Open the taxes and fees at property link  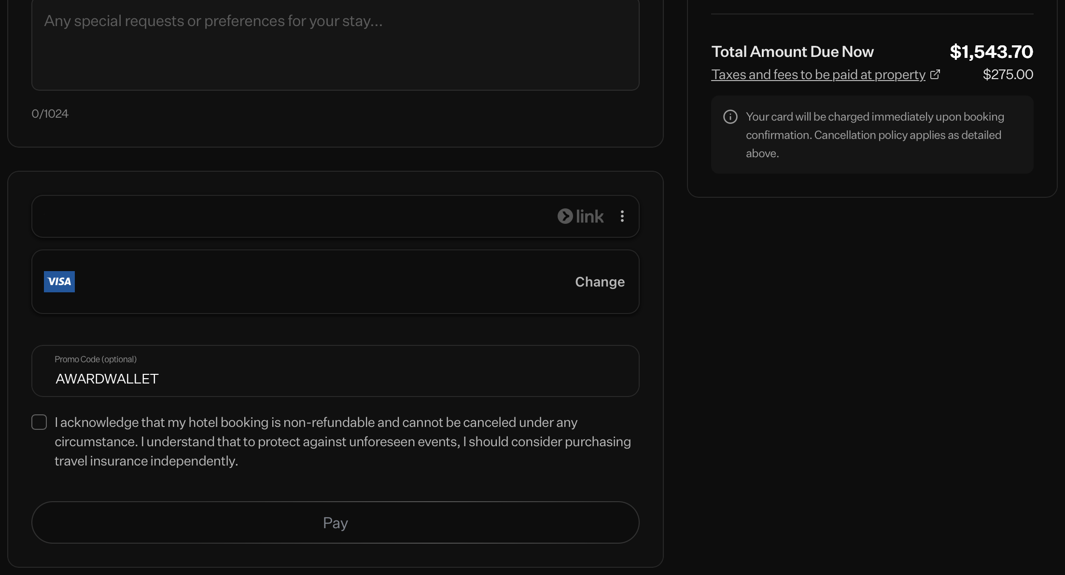coord(818,74)
